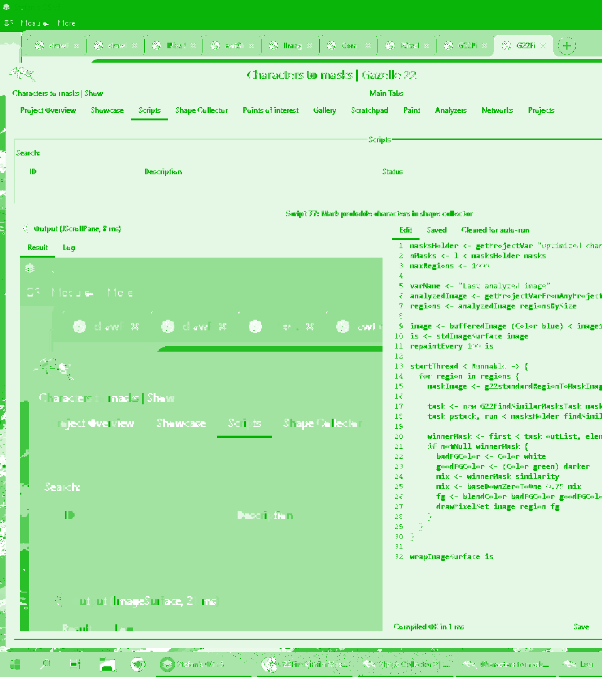Viewport: 602px width, 677px height.
Task: Close the active G22Fi tab
Action: [x=543, y=46]
